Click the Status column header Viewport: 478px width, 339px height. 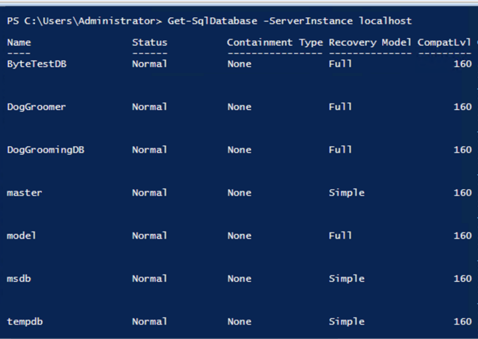coord(149,42)
